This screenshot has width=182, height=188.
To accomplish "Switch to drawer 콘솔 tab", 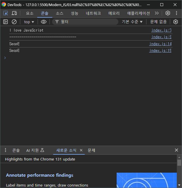I will click(16, 150).
